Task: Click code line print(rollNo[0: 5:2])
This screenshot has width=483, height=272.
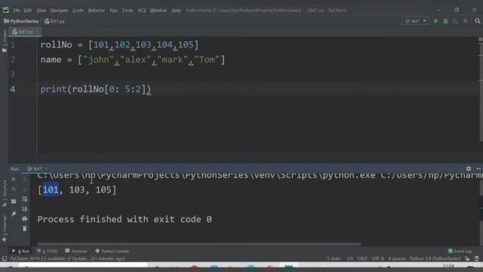Action: pos(96,89)
